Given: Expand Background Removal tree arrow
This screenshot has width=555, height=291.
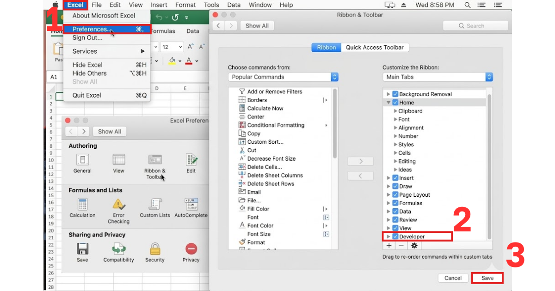Looking at the screenshot, I should 388,94.
